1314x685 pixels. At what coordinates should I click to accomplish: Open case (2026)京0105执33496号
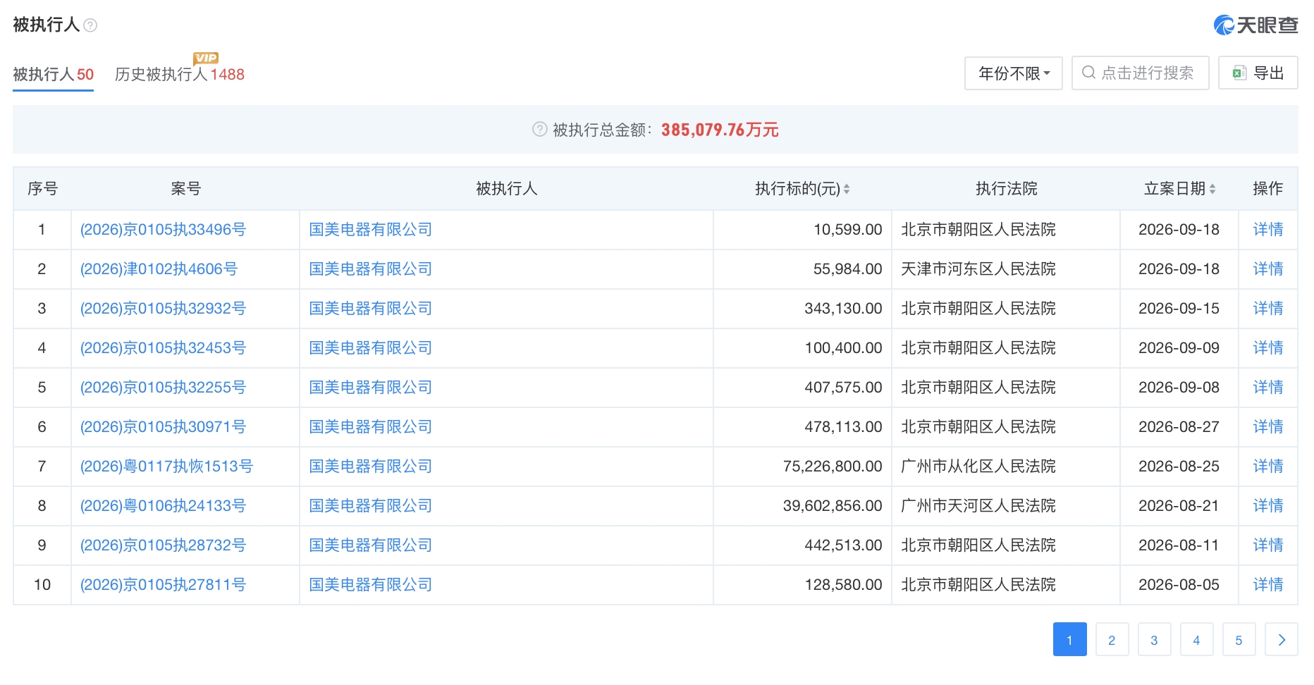[x=163, y=230]
